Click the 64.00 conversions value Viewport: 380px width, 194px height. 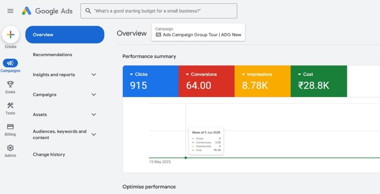[x=198, y=85]
